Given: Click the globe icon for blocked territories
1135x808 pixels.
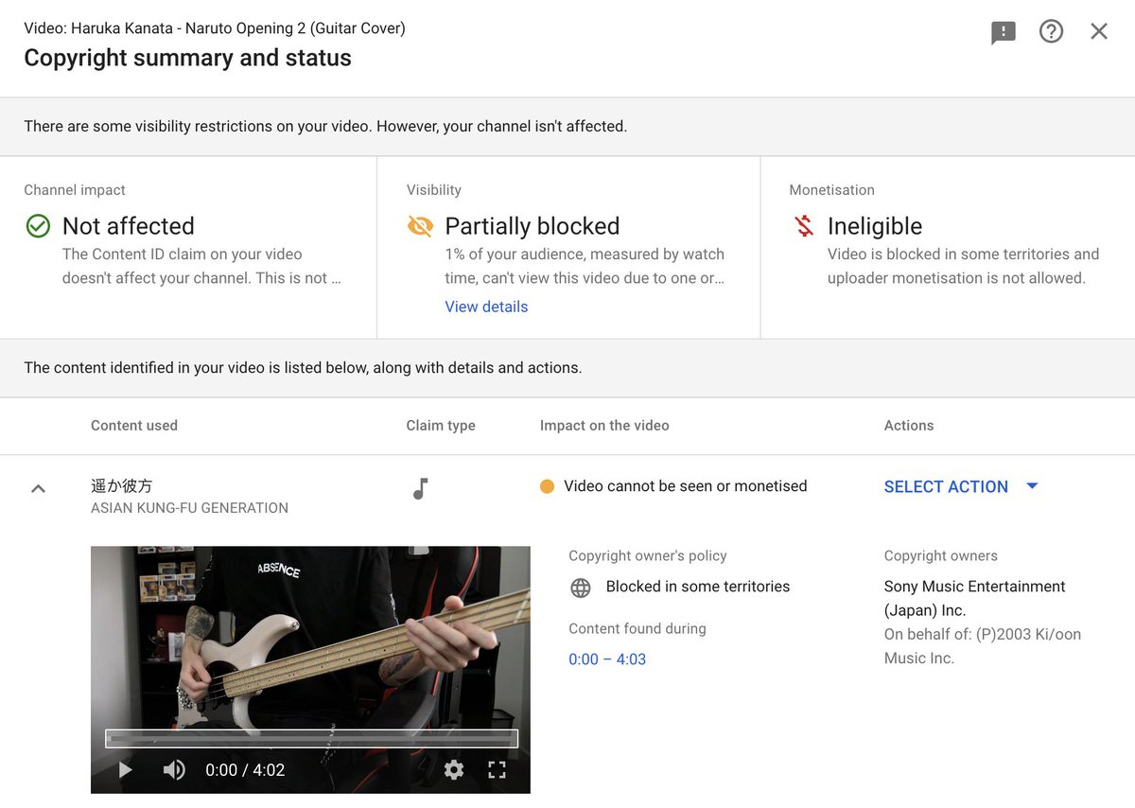Looking at the screenshot, I should (581, 588).
